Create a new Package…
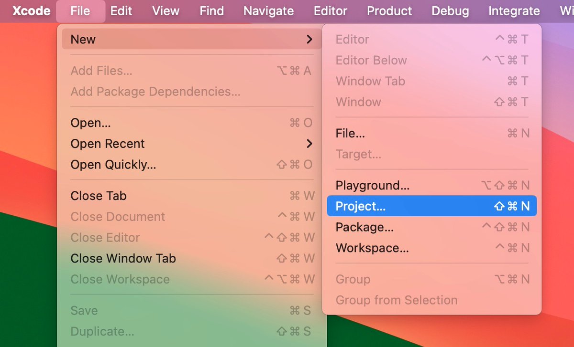The width and height of the screenshot is (574, 347). coord(432,227)
